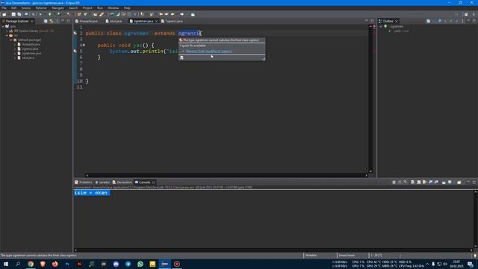The image size is (478, 269).
Task: Expand JRE System Library node
Action: pos(7,31)
